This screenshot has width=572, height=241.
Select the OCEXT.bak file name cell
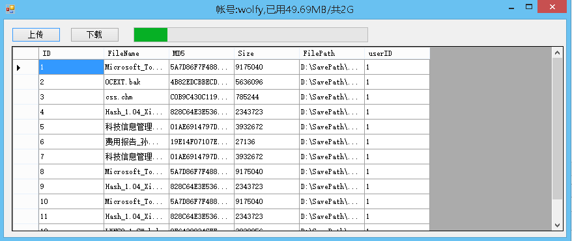136,82
